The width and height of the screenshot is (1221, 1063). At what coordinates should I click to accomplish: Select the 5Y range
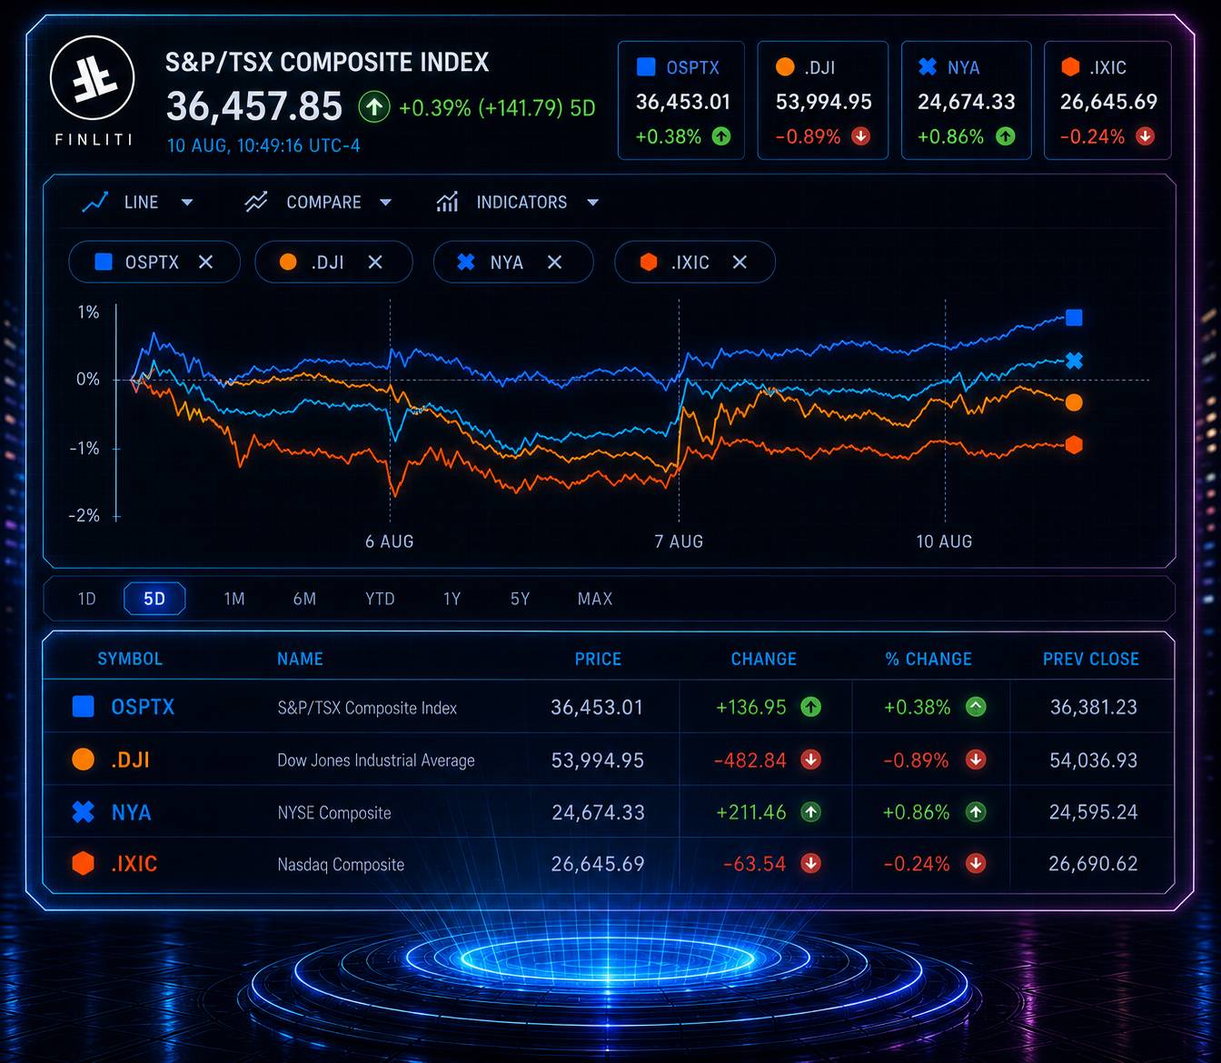point(520,599)
